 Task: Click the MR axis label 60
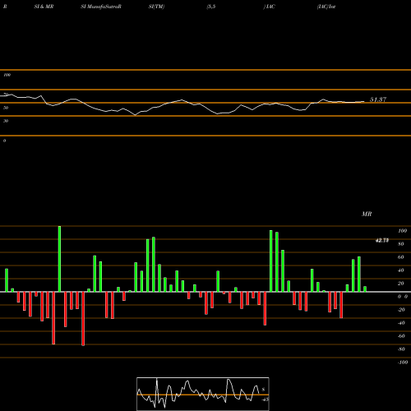[401, 257]
